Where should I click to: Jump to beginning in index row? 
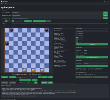tap(5, 77)
